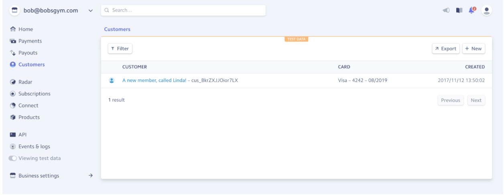This screenshot has height=195, width=504.
Task: Toggle the Viewing test data switch
Action: click(x=13, y=158)
